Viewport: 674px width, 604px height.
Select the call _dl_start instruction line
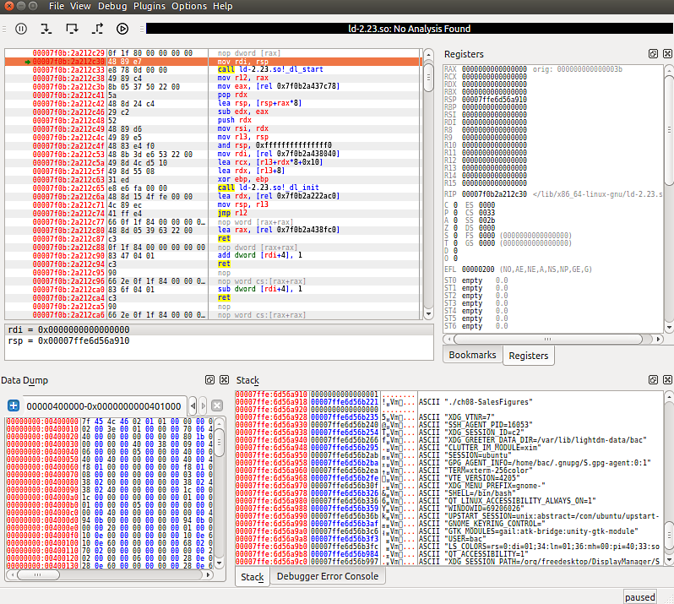213,69
